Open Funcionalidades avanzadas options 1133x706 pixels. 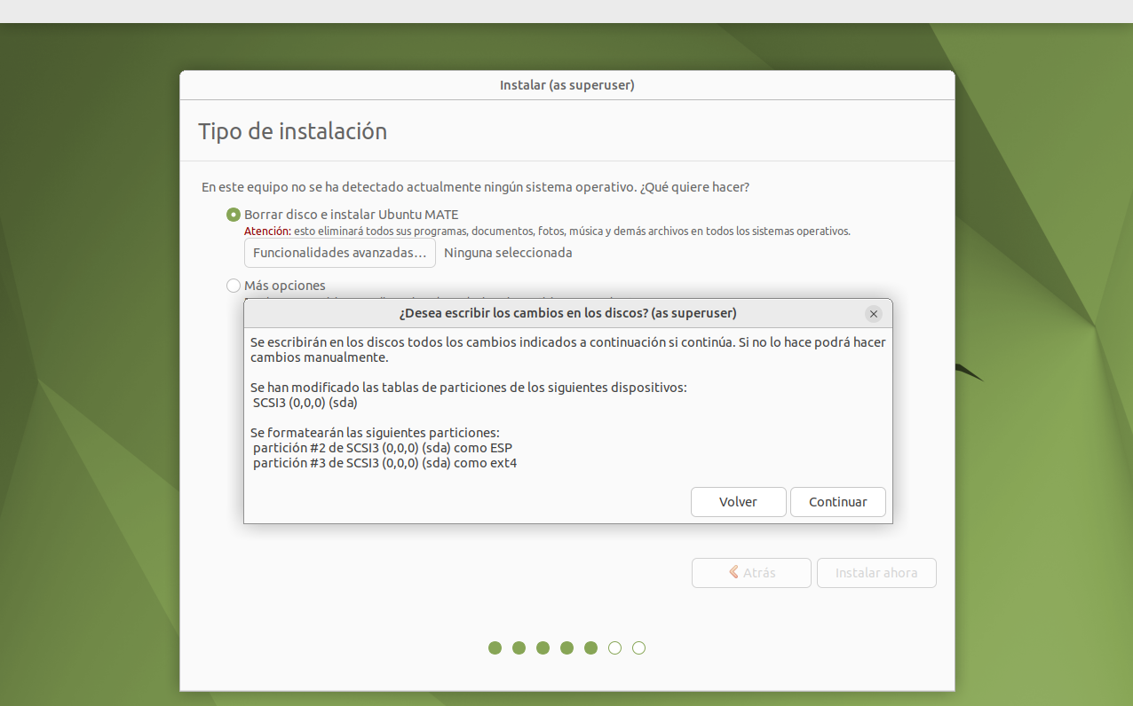[x=340, y=253]
